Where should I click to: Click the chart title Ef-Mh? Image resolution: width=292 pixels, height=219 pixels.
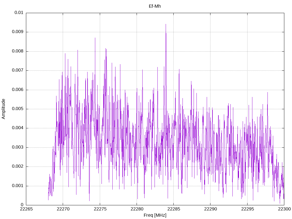[x=155, y=6]
